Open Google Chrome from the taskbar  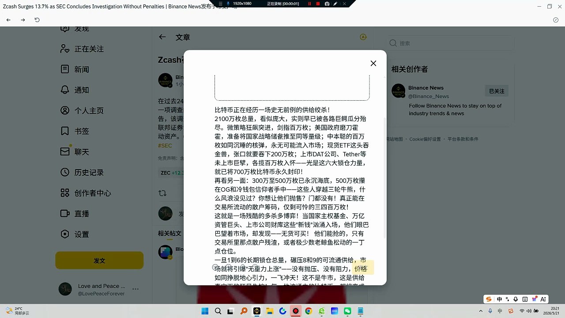coord(309,311)
